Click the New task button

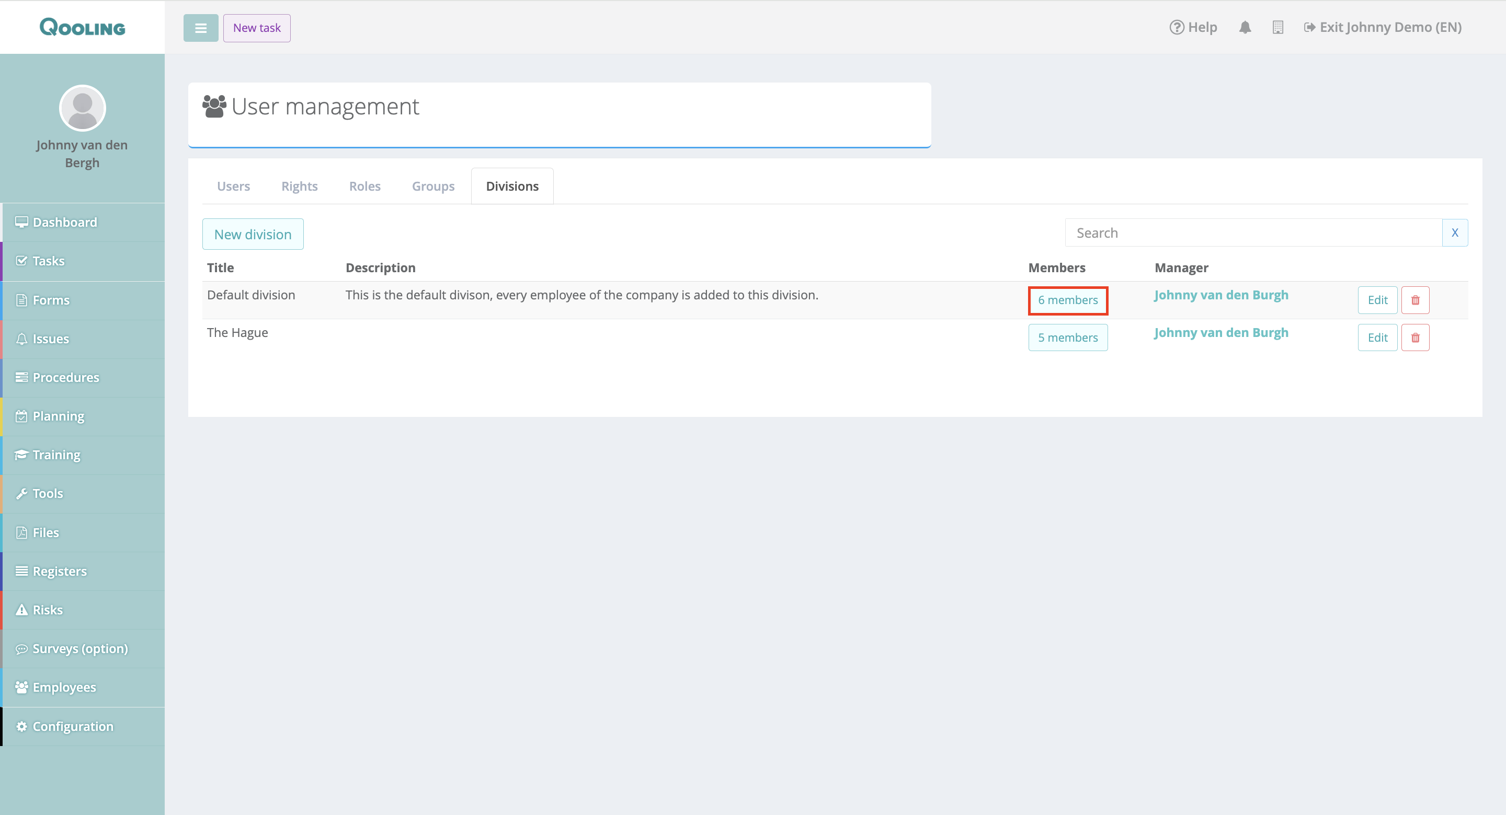click(x=257, y=28)
